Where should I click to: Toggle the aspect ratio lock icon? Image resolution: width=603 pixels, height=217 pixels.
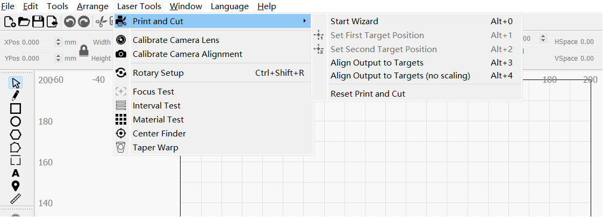pos(83,51)
